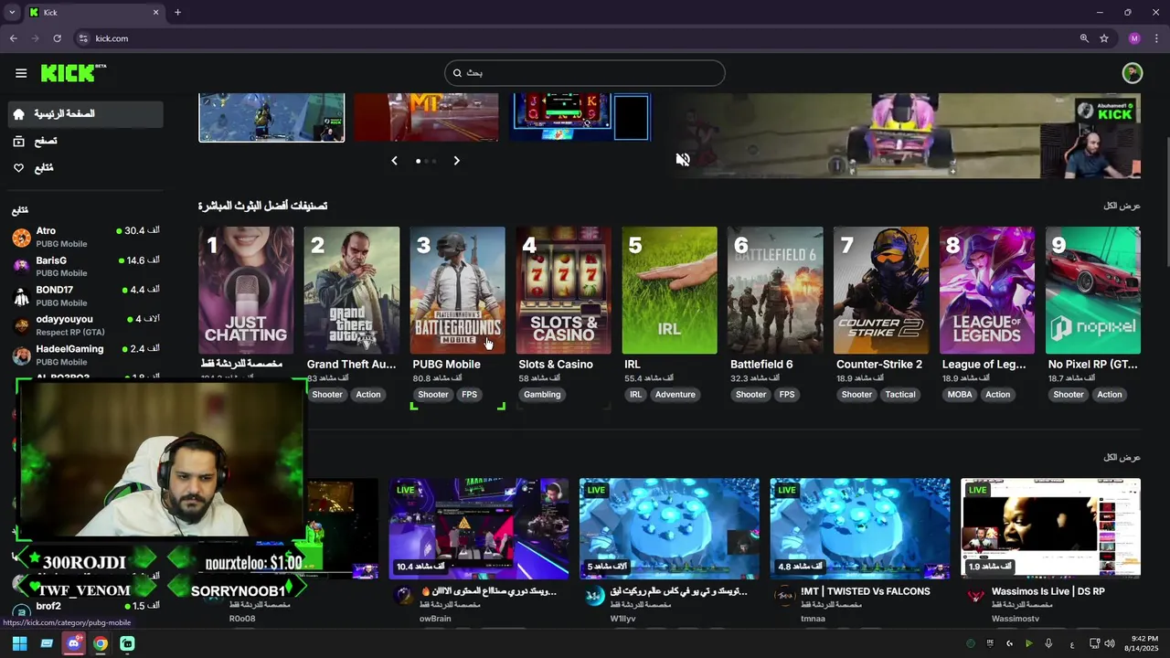
Task: Unmute the featured stream video
Action: coord(683,160)
